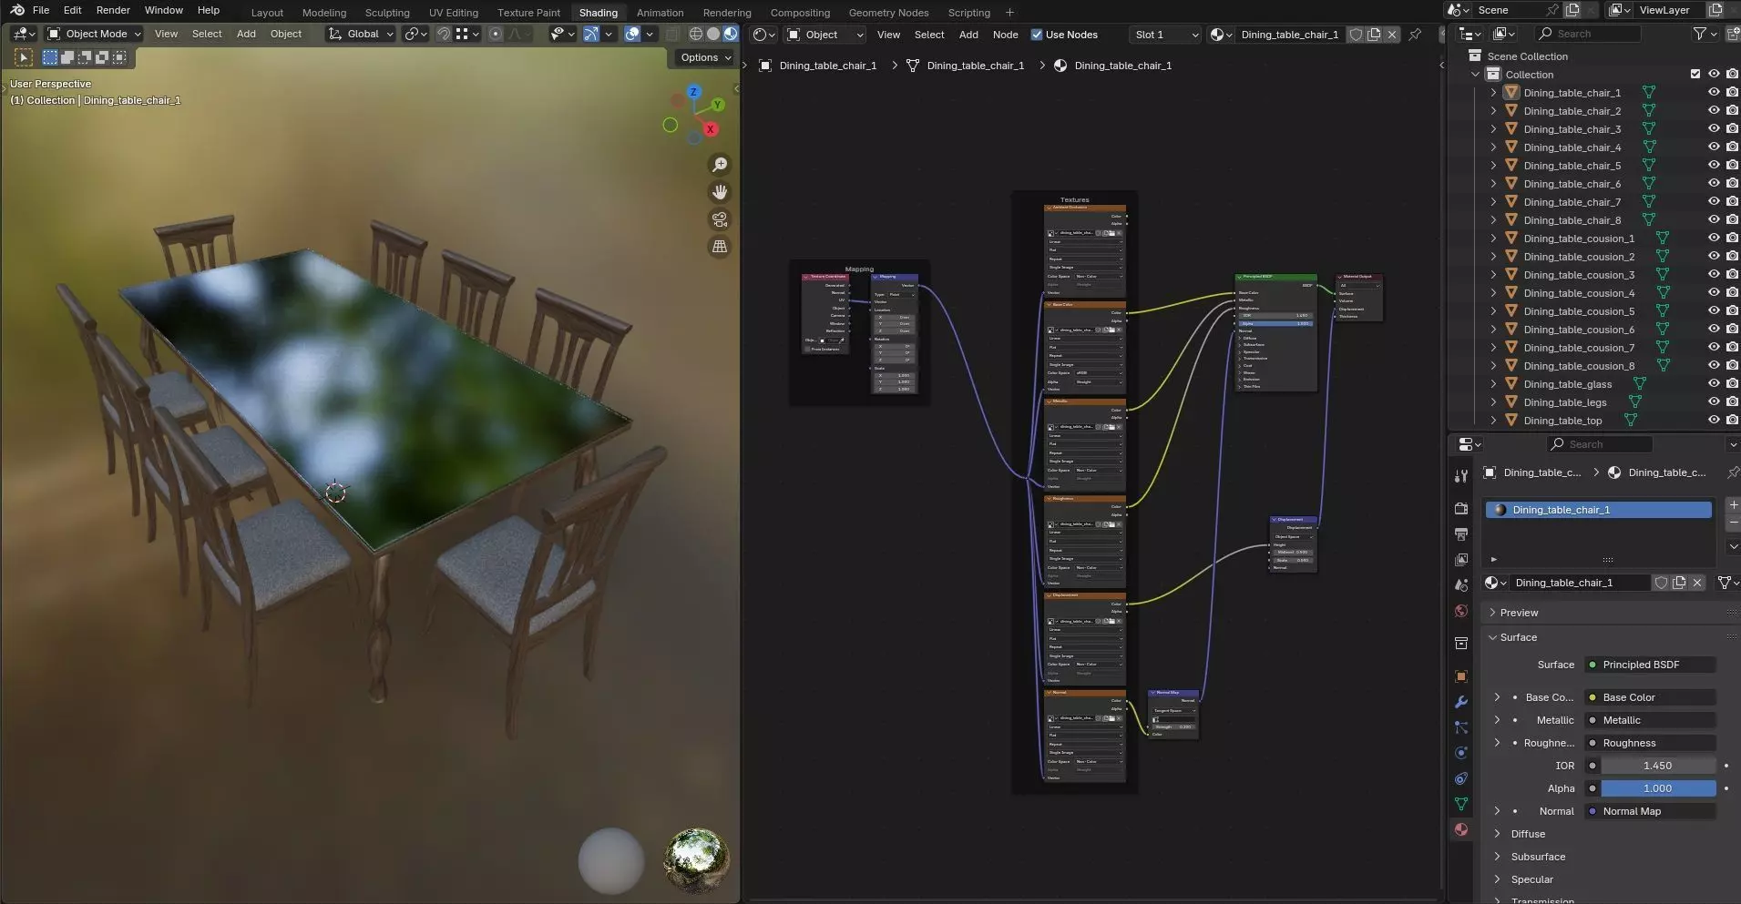This screenshot has width=1741, height=904.
Task: Expand Dining_table_chair_3 in the outliner
Action: pyautogui.click(x=1493, y=129)
